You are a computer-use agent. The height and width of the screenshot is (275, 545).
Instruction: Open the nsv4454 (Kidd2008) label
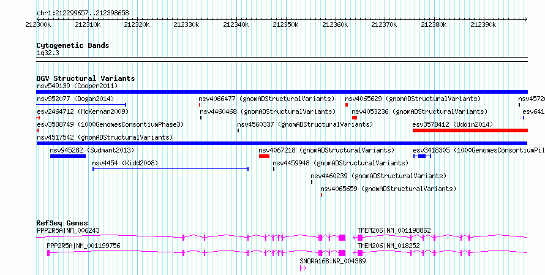click(125, 163)
